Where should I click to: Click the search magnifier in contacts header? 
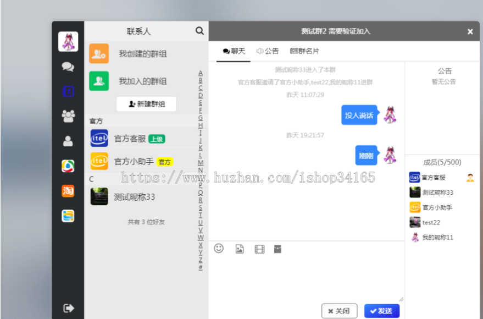coord(199,31)
